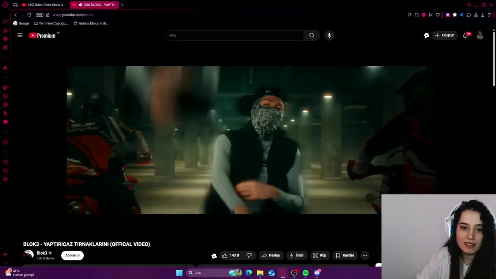Open the Windows Start menu

pyautogui.click(x=179, y=273)
